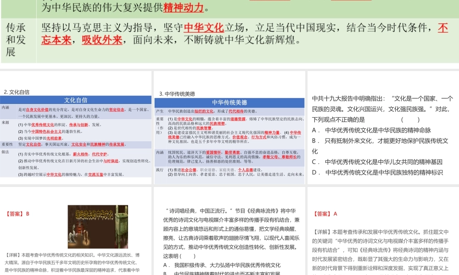Click the 【详解】 text about 传承和发展

pos(380,251)
